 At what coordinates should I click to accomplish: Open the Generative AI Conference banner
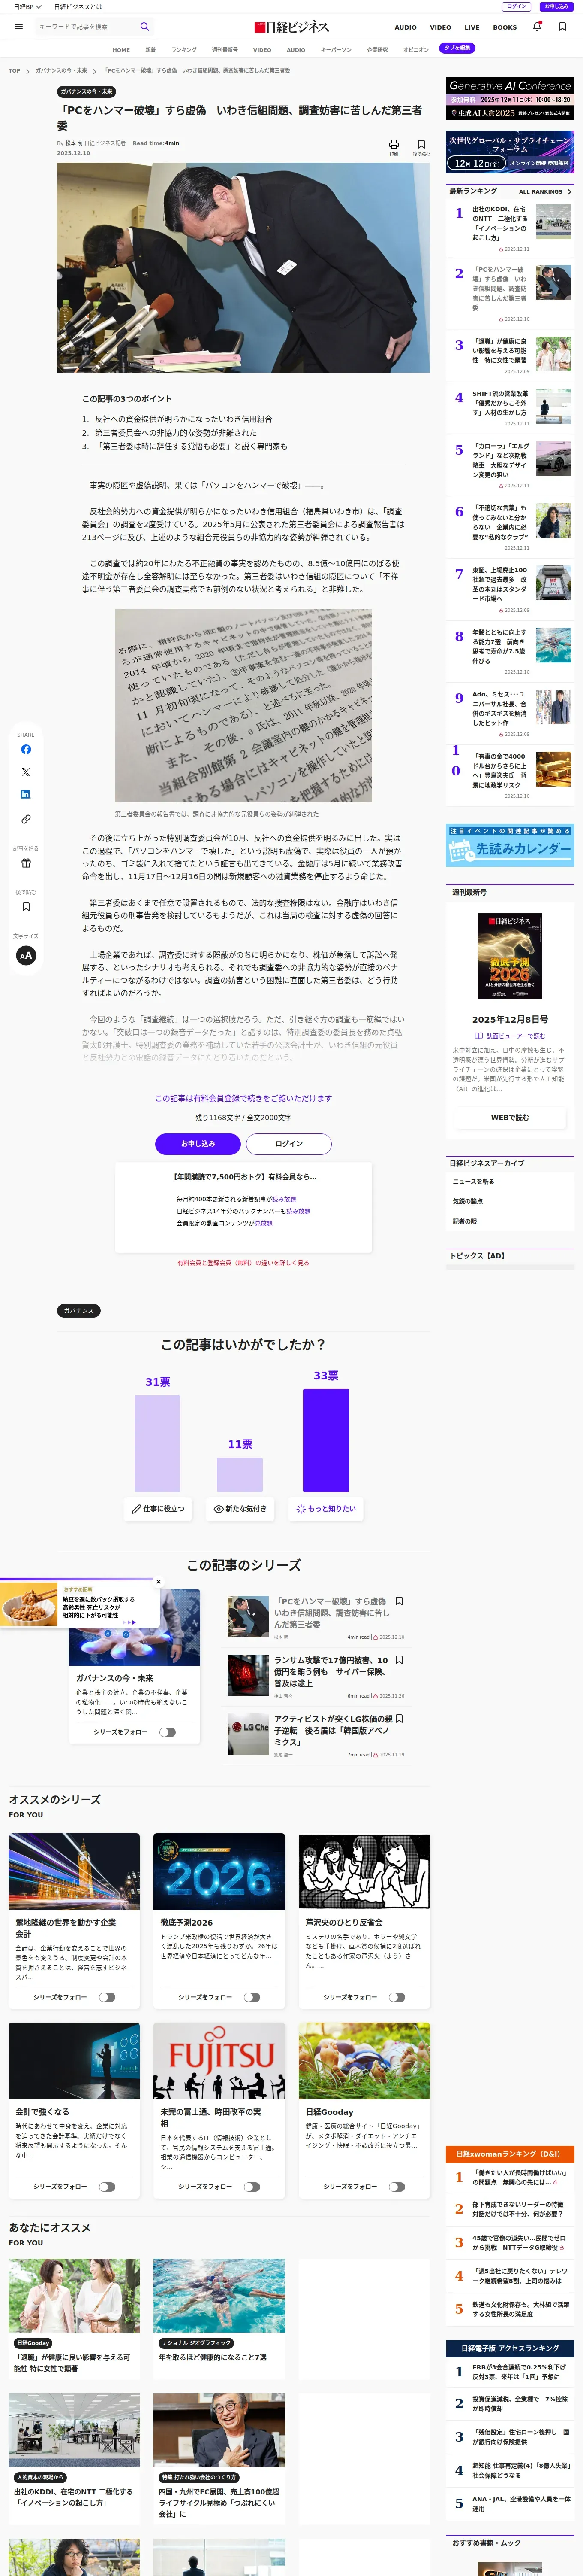[510, 99]
